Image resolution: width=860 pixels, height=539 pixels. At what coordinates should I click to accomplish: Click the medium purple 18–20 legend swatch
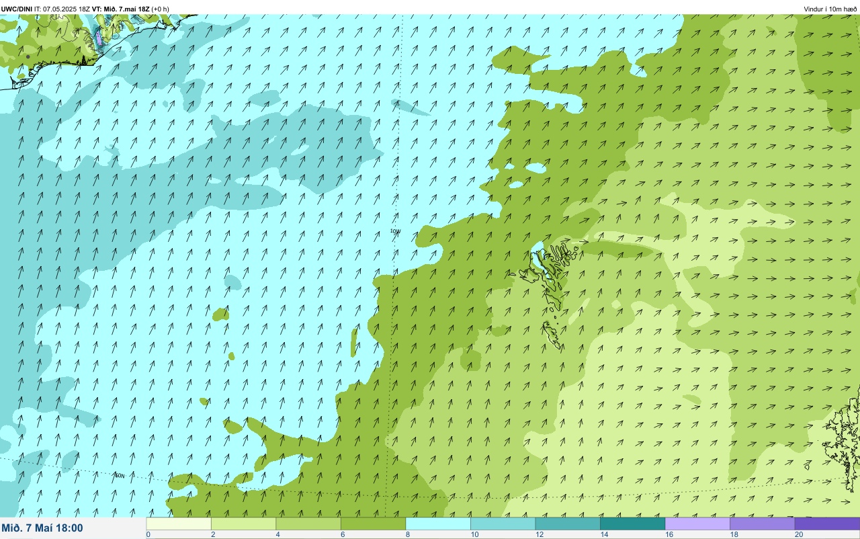762,524
